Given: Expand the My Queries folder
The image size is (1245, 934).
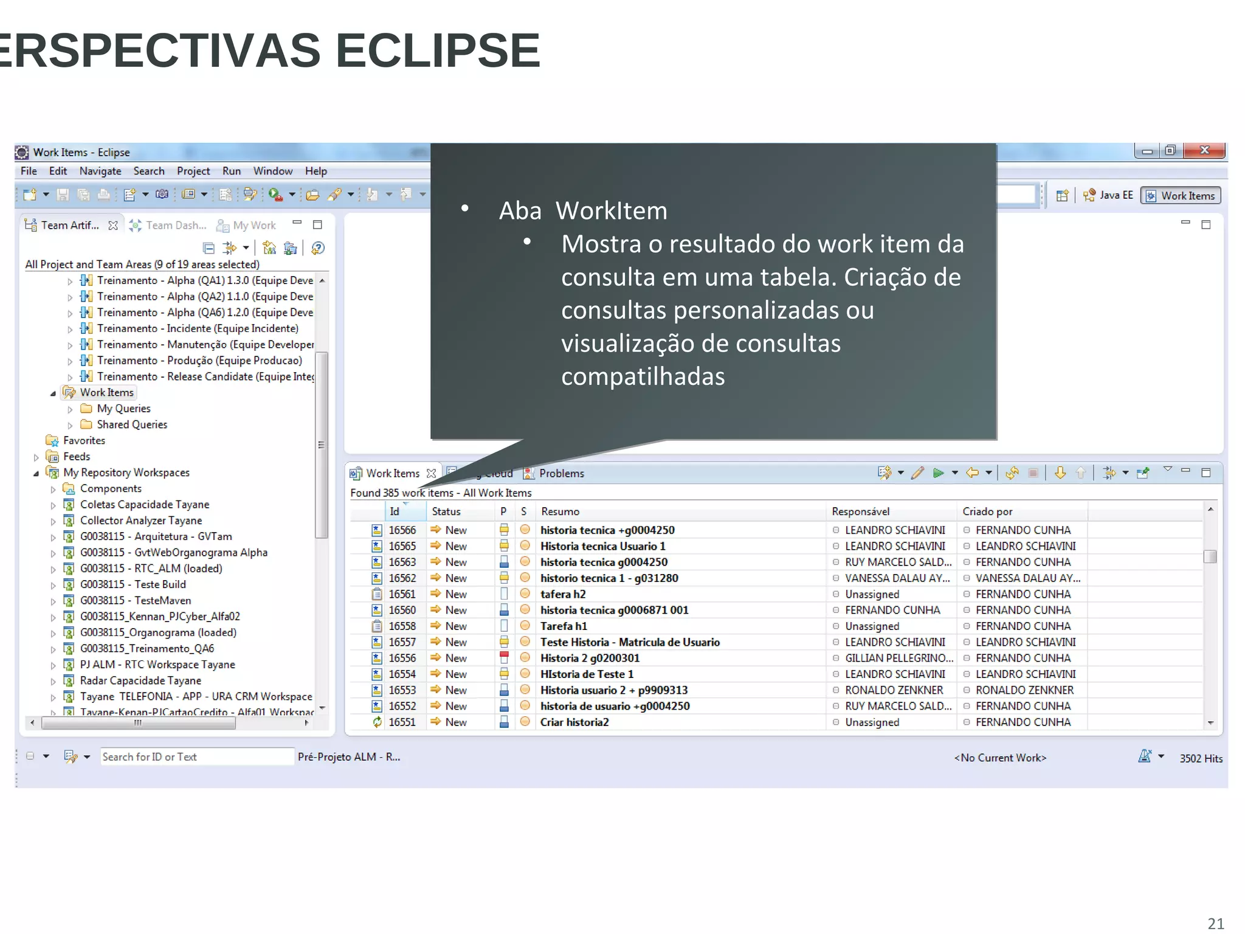Looking at the screenshot, I should (x=70, y=410).
